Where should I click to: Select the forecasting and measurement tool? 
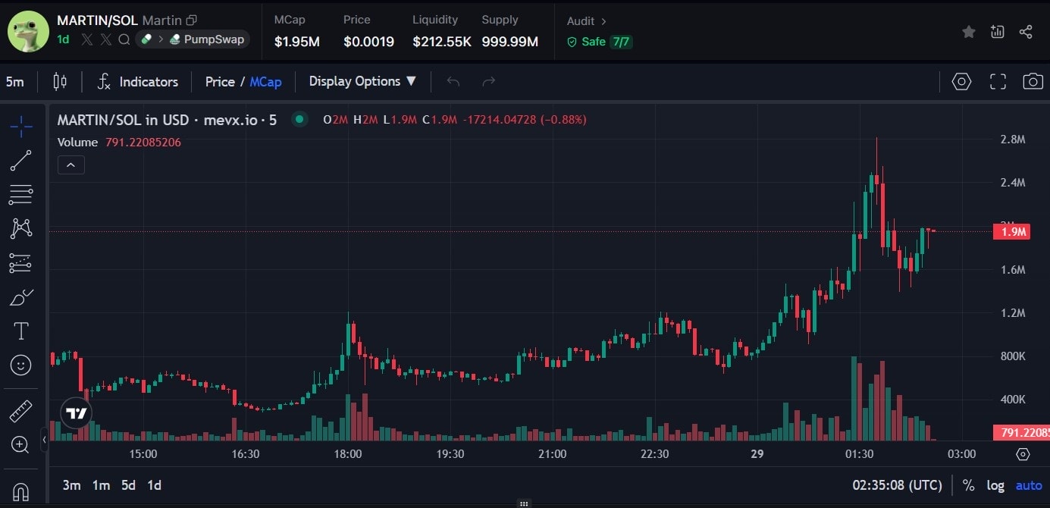click(21, 263)
